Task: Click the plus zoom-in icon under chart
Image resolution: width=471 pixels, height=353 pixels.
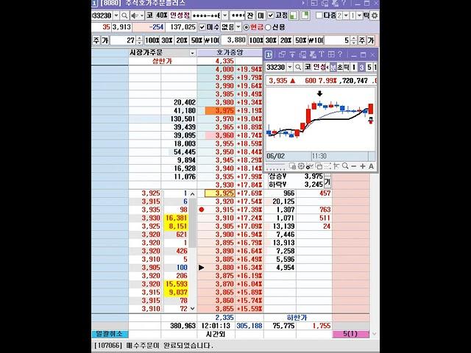Action: coord(363,166)
